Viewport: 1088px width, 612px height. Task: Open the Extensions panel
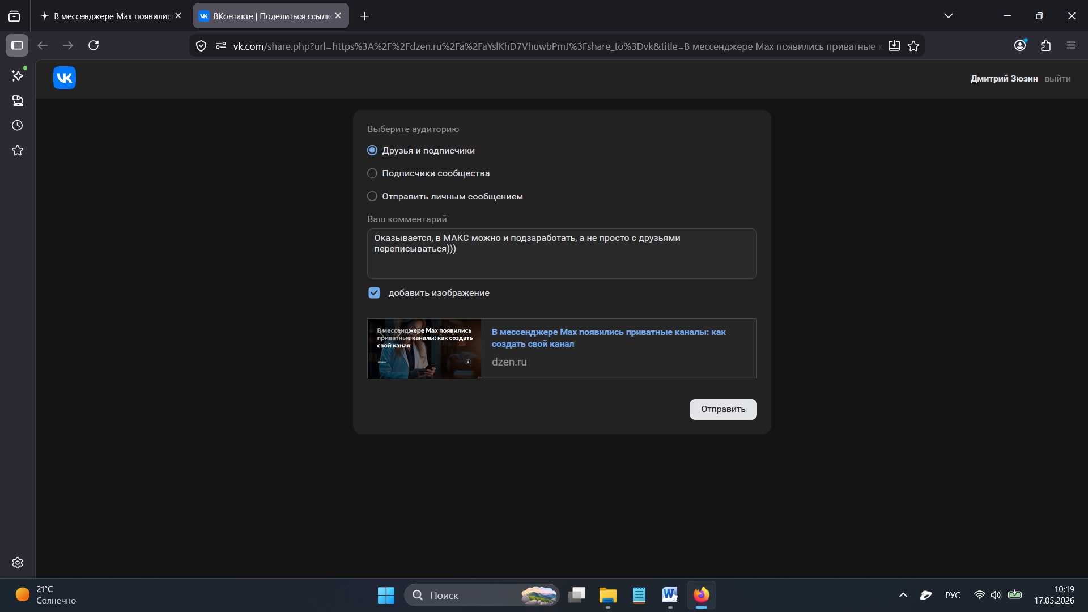pyautogui.click(x=1045, y=45)
